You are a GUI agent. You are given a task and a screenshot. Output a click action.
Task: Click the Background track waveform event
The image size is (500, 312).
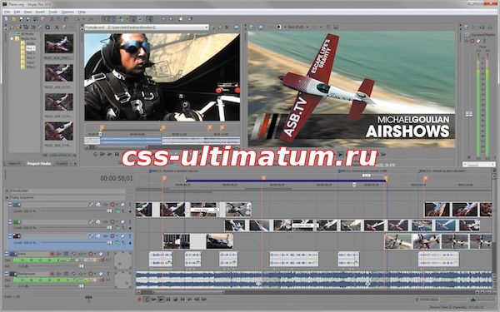coord(313,280)
